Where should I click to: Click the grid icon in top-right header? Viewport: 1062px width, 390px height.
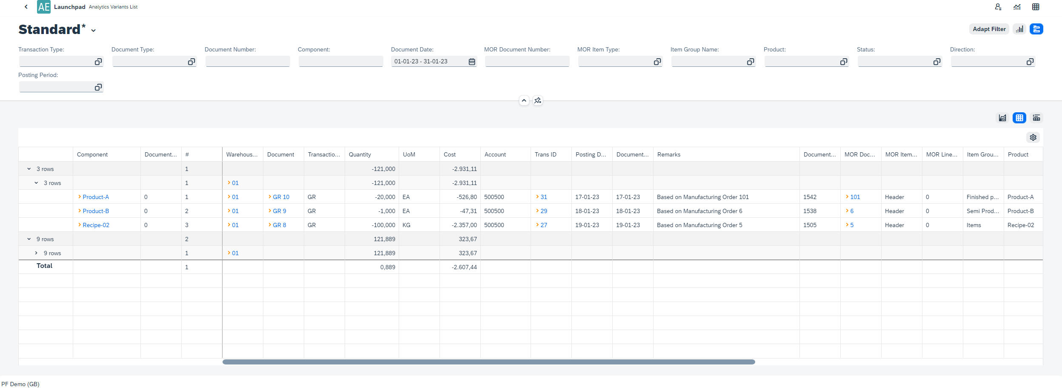point(1036,7)
